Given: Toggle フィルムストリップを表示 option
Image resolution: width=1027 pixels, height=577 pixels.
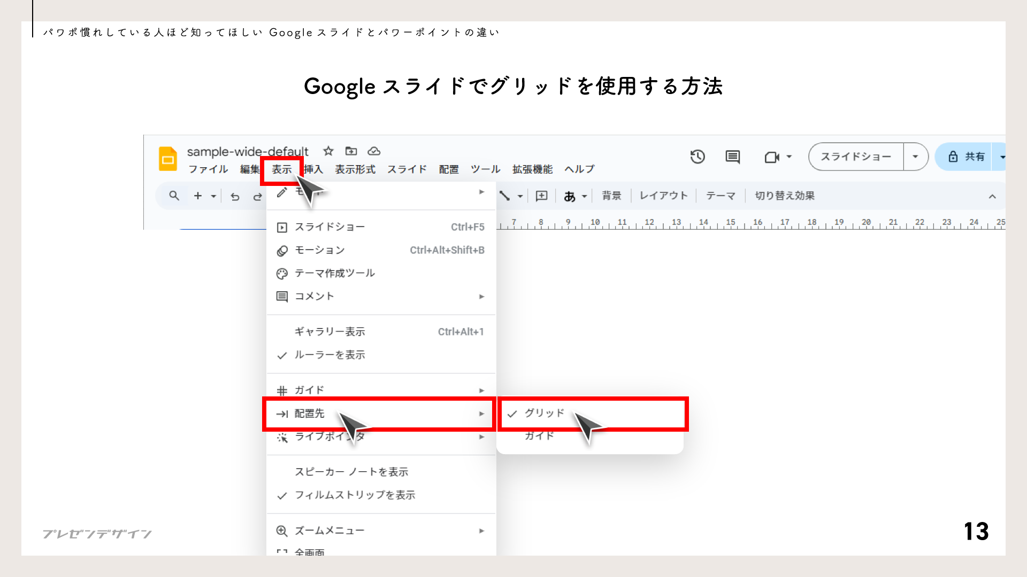Looking at the screenshot, I should (x=381, y=495).
